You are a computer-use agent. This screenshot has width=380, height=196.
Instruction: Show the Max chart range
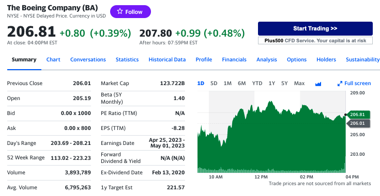[299, 84]
